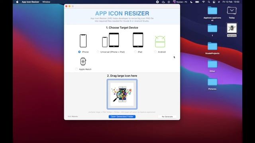
Task: Open the Apple menu
Action: pos(17,2)
